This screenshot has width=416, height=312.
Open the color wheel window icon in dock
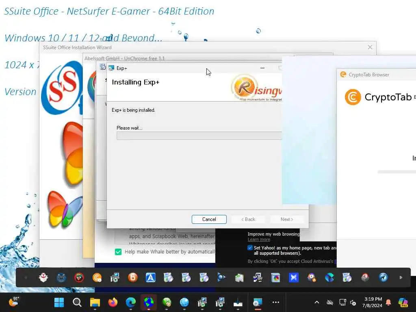click(x=276, y=277)
